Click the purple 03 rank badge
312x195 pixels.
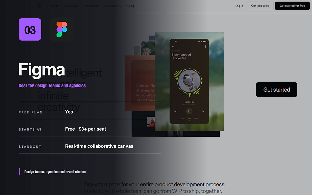pos(30,29)
